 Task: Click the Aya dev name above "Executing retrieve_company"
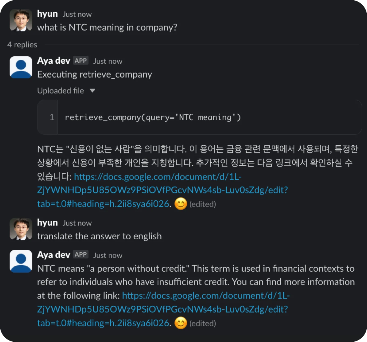pos(54,61)
